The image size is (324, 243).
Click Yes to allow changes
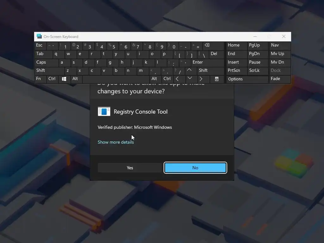pyautogui.click(x=130, y=168)
